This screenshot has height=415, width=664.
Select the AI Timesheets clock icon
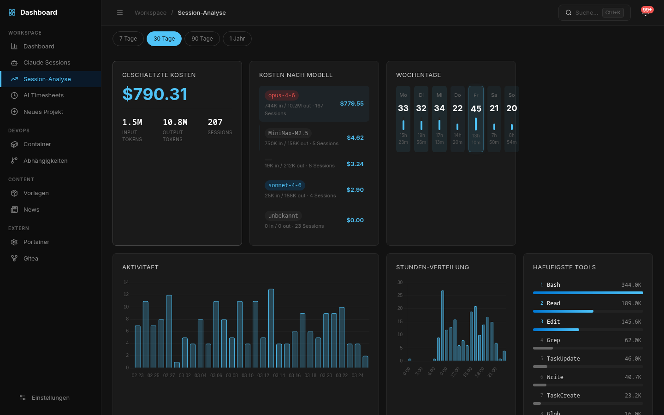click(x=14, y=95)
